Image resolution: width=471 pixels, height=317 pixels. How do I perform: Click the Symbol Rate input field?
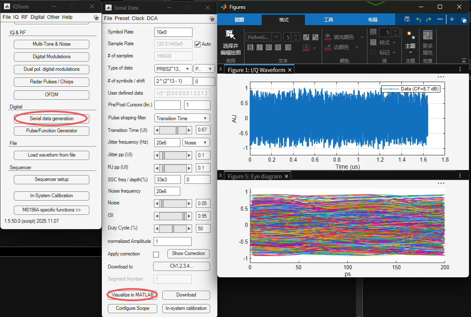pyautogui.click(x=173, y=32)
